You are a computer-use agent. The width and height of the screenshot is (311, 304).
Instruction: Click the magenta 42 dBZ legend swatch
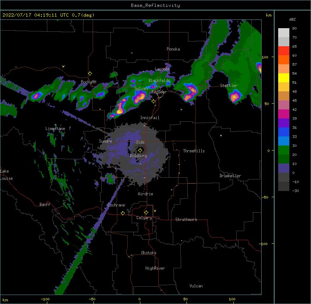pos(284,114)
